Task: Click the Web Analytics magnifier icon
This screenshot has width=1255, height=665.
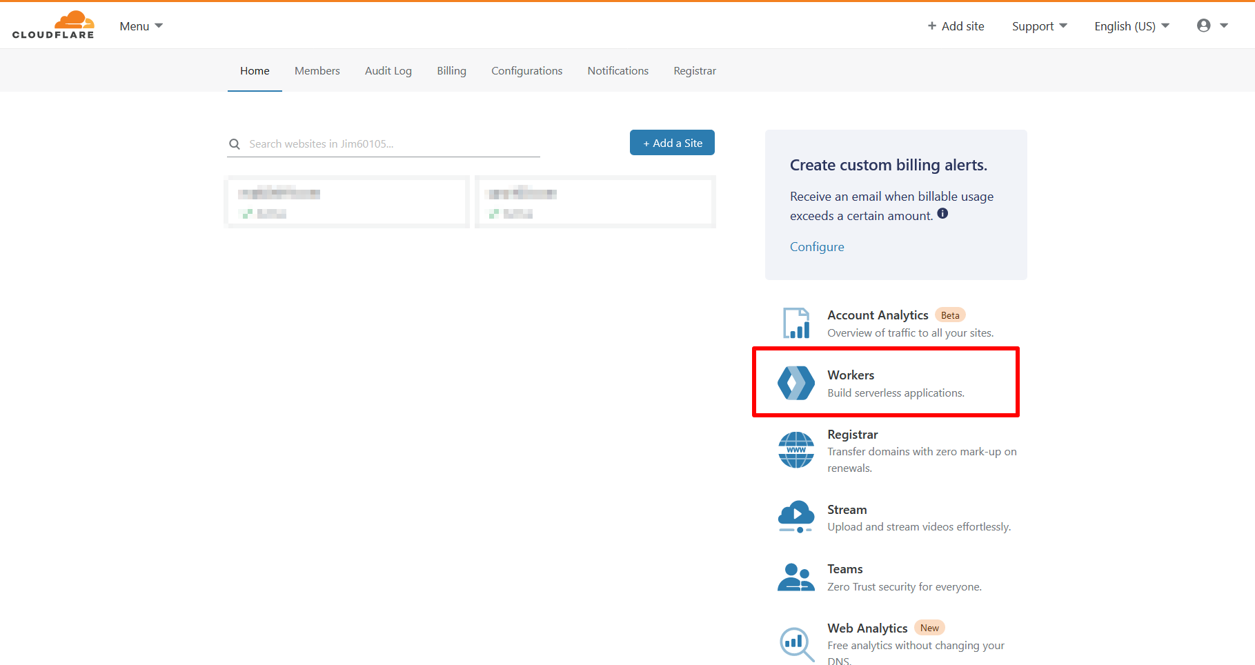Action: coord(796,643)
